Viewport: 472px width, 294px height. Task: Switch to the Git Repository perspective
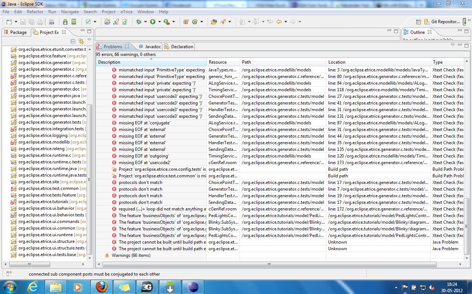point(442,22)
